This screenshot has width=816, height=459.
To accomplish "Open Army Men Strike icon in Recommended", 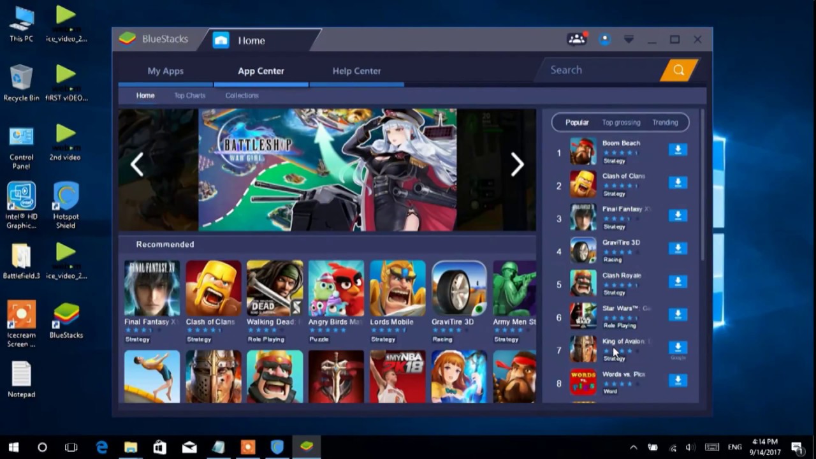I will tap(514, 288).
